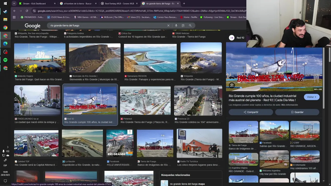Open CS:GO News bookmark
The image size is (331, 186).
click(59, 17)
